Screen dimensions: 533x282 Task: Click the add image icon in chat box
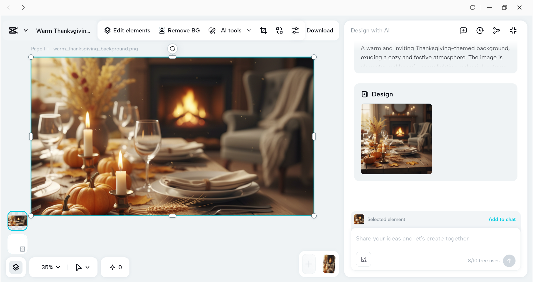(x=363, y=259)
